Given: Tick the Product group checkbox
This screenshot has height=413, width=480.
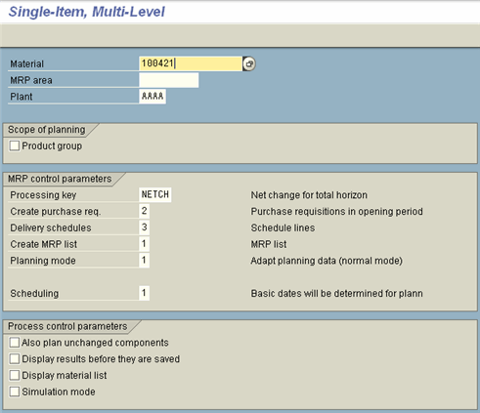Looking at the screenshot, I should tap(15, 145).
